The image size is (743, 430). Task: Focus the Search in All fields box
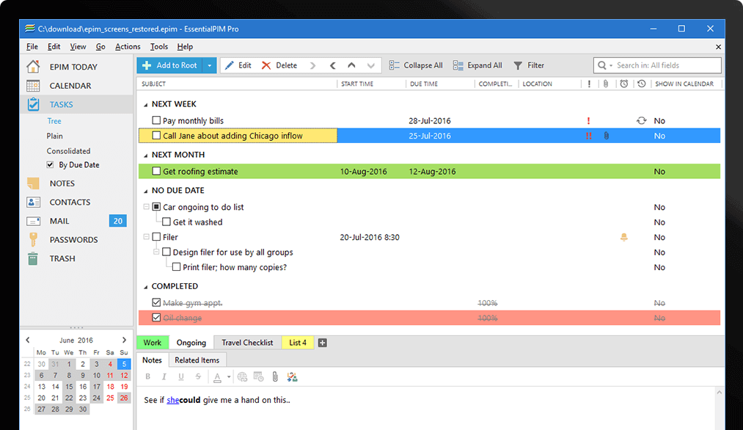click(x=657, y=65)
